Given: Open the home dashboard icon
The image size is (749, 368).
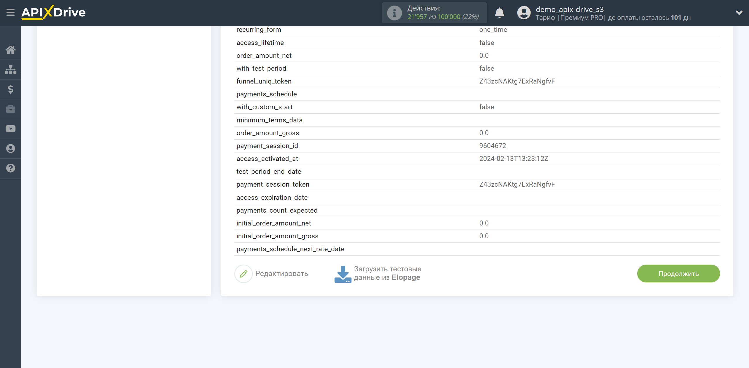Looking at the screenshot, I should click(11, 50).
